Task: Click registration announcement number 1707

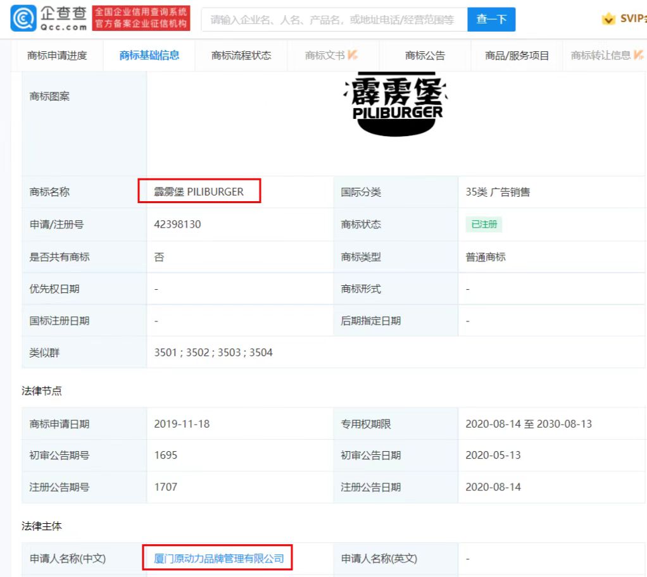Action: (x=166, y=487)
